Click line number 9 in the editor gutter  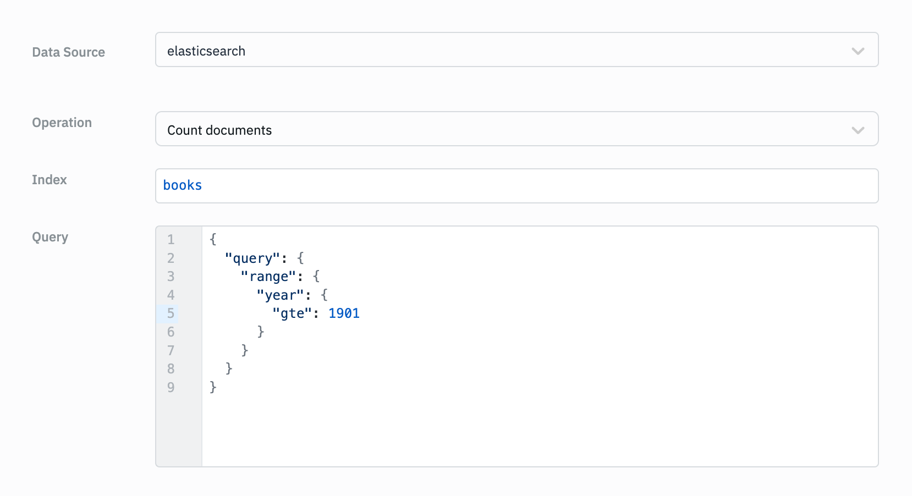coord(171,388)
